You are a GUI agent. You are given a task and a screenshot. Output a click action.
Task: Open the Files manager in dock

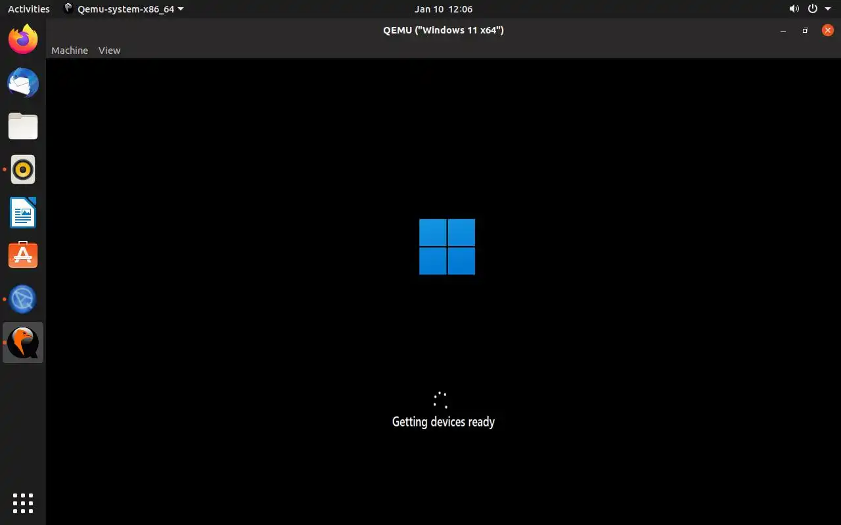(x=23, y=126)
